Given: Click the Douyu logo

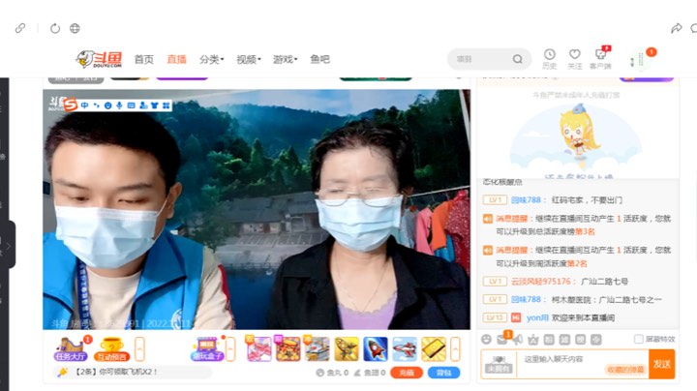Looking at the screenshot, I should tap(99, 59).
